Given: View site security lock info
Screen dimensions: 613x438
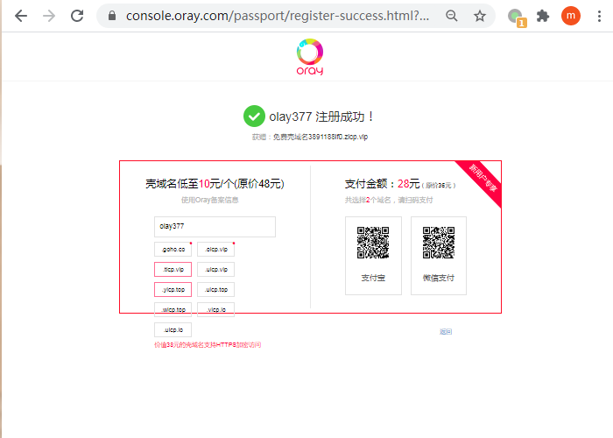Looking at the screenshot, I should (112, 16).
